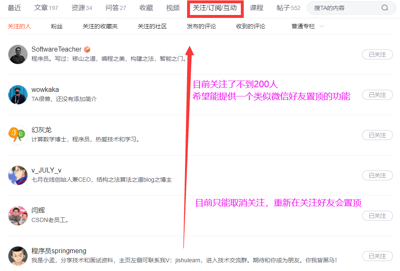Open the 问答 27 tab

(x=116, y=8)
